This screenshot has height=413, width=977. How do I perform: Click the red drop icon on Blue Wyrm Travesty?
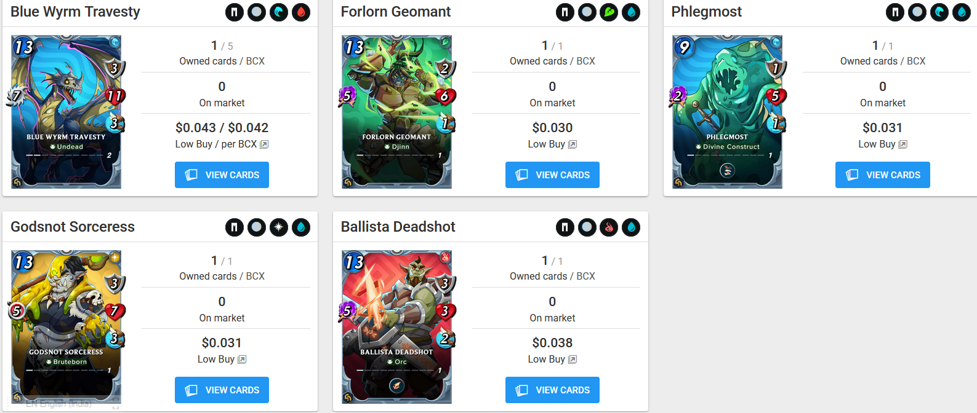pos(301,12)
